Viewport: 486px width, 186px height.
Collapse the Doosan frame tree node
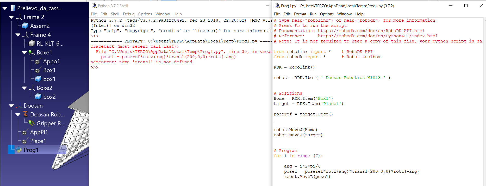point(11,106)
